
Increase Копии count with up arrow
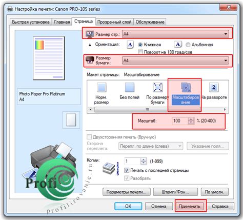pyautogui.click(x=144, y=159)
